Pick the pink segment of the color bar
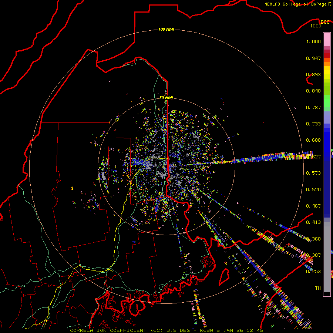The image size is (333, 333). click(x=327, y=40)
